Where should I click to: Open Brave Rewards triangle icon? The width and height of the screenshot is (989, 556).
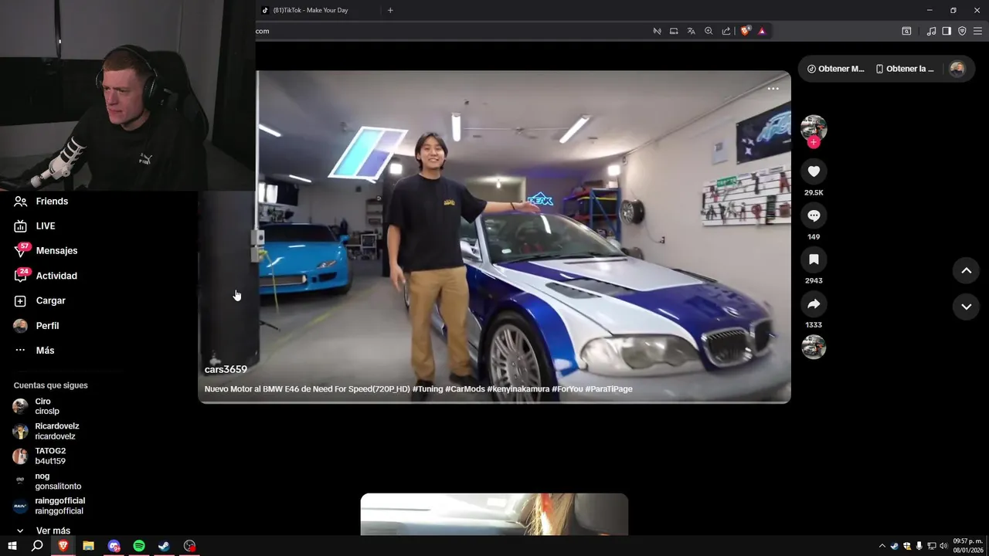click(762, 31)
